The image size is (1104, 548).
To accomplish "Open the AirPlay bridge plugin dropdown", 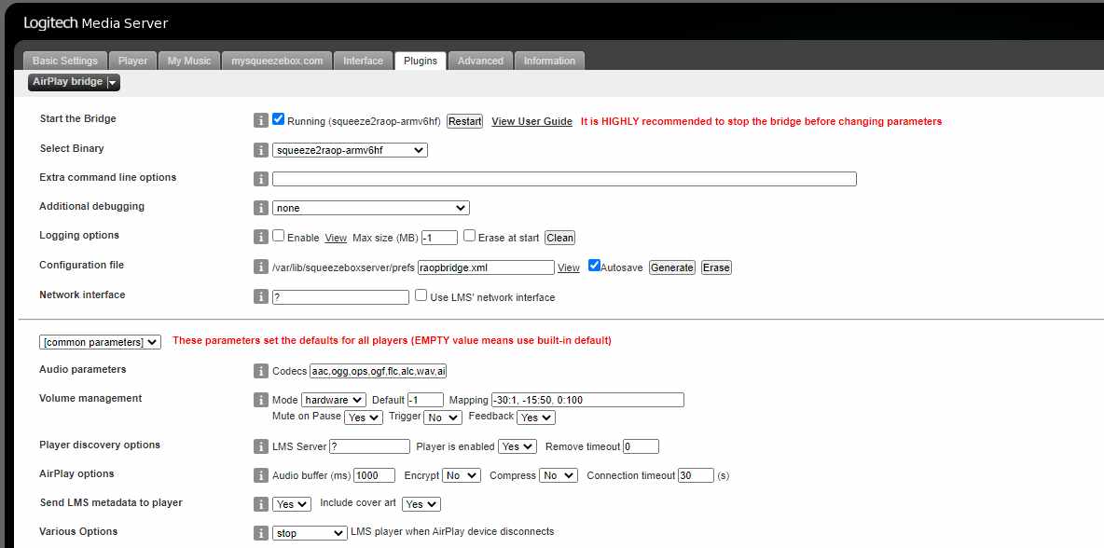I will 74,82.
